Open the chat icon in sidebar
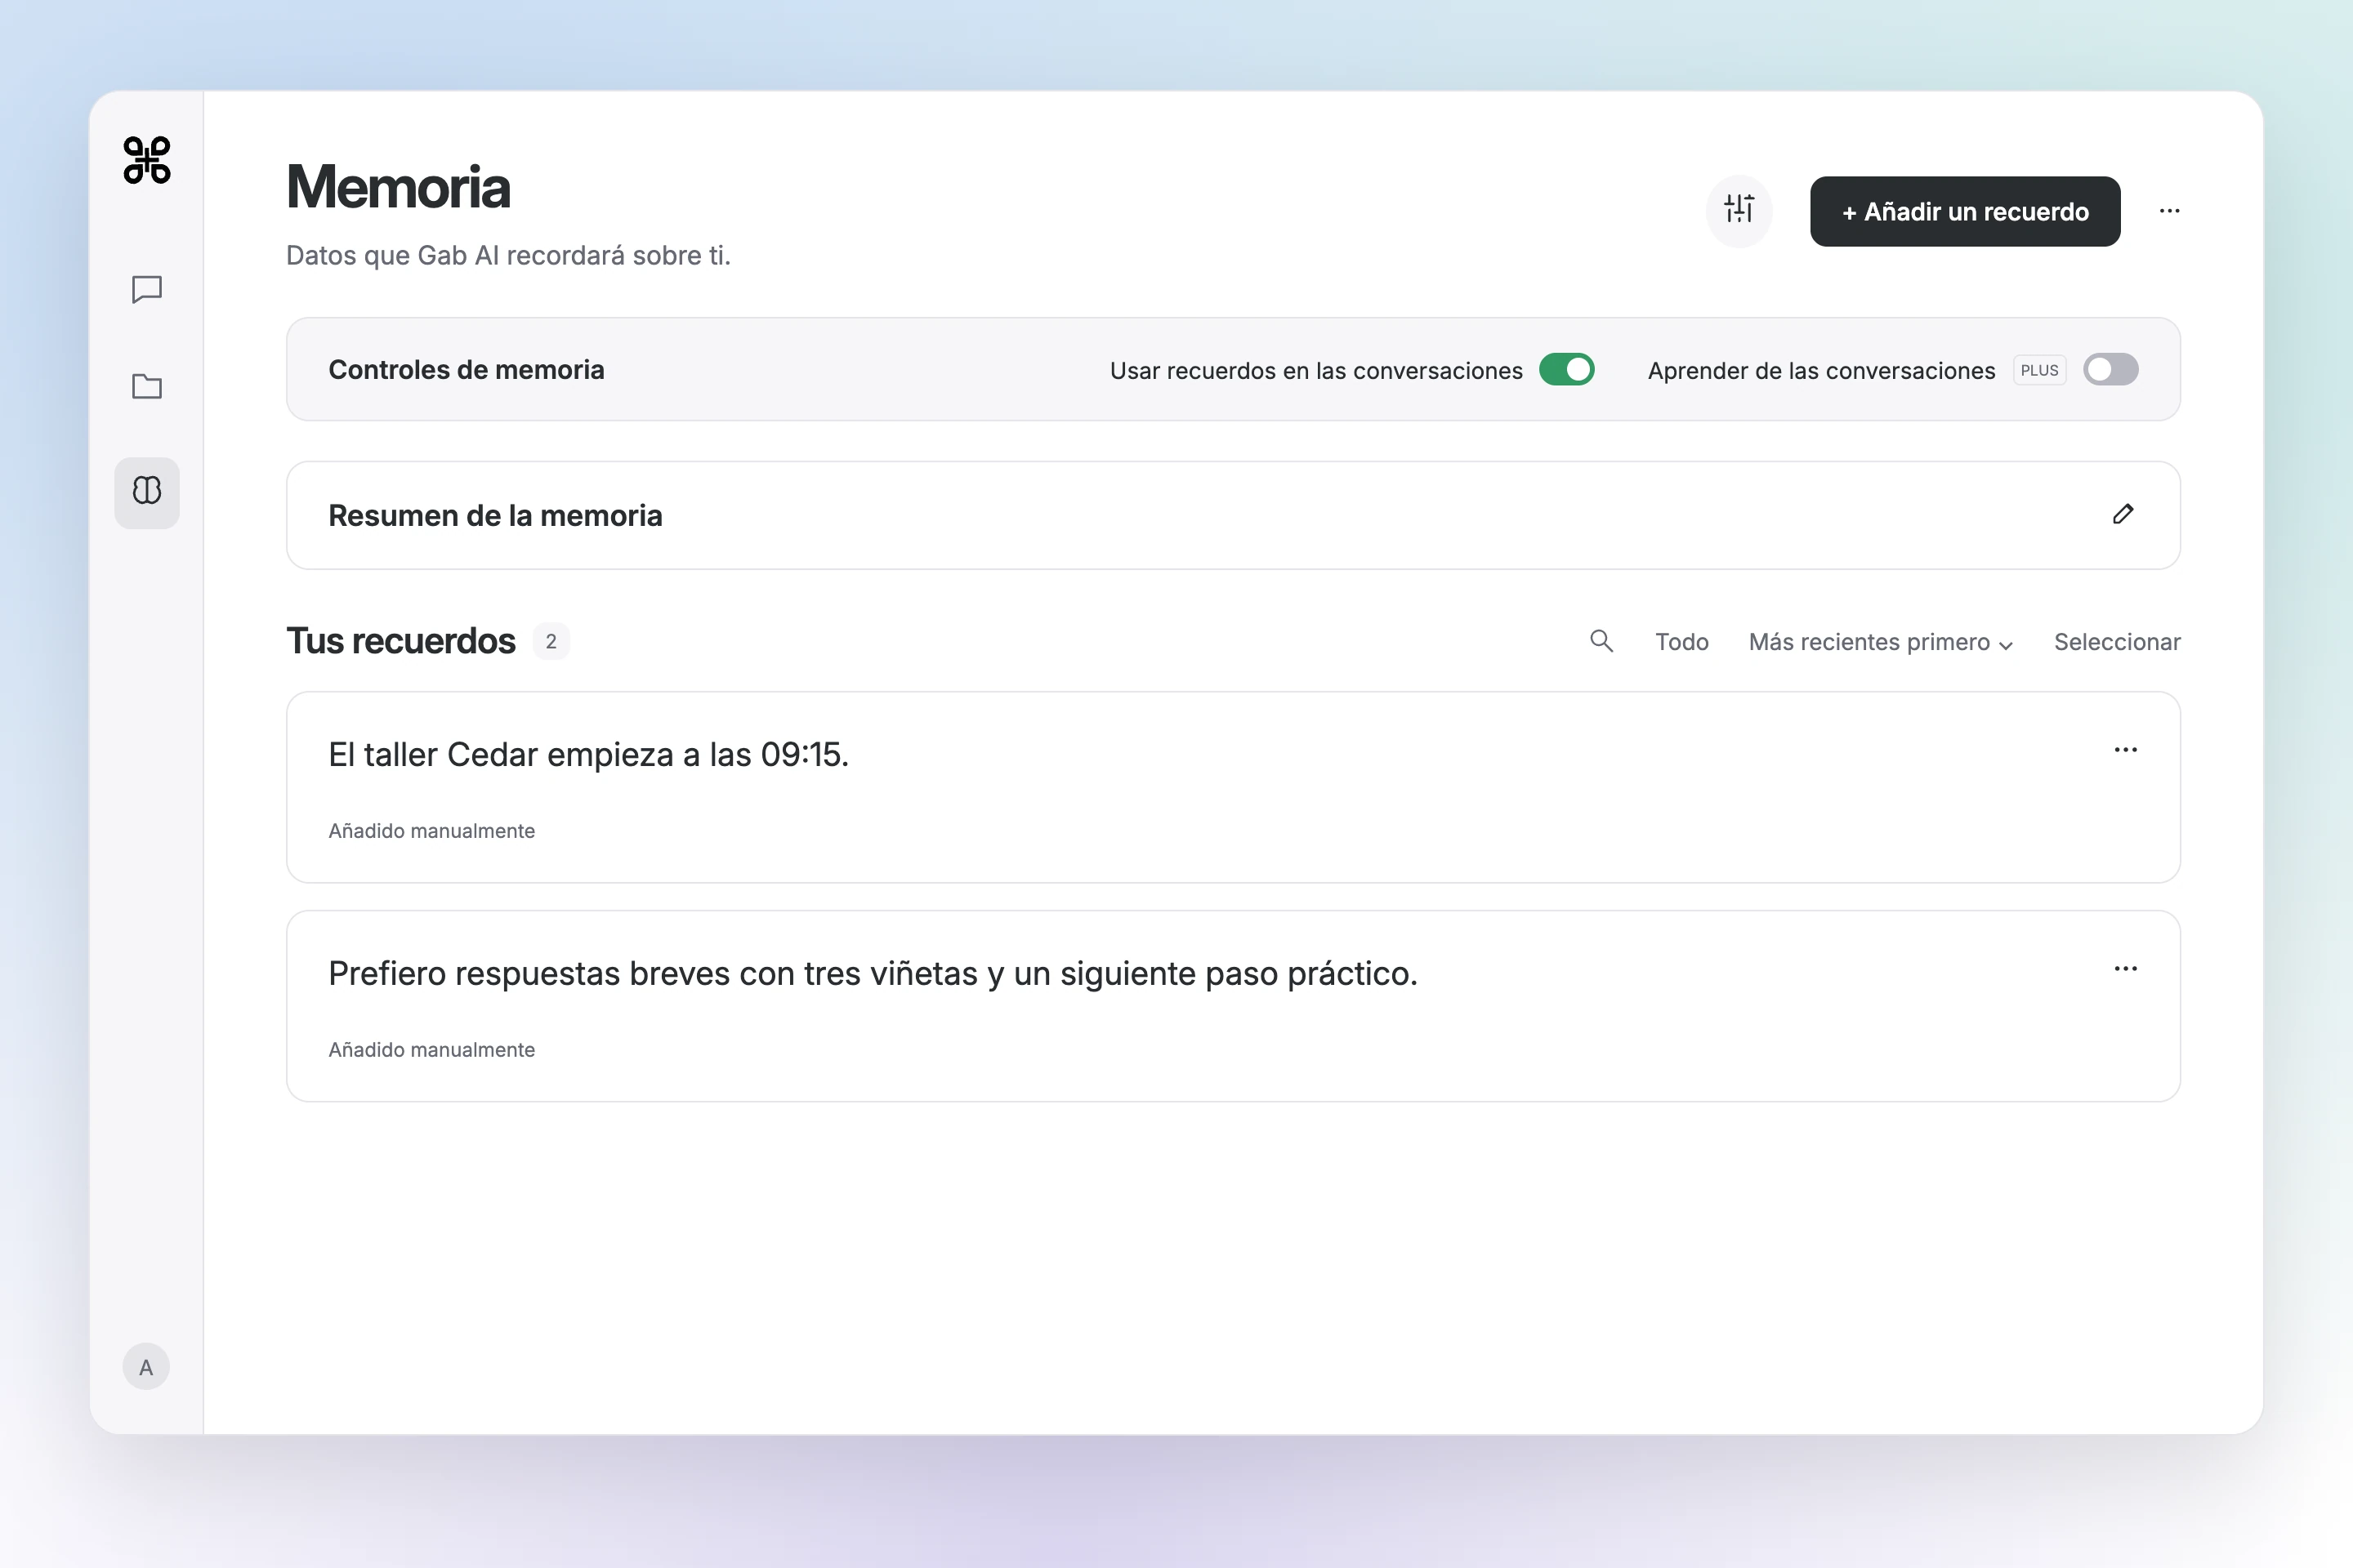This screenshot has height=1568, width=2353. coord(147,290)
